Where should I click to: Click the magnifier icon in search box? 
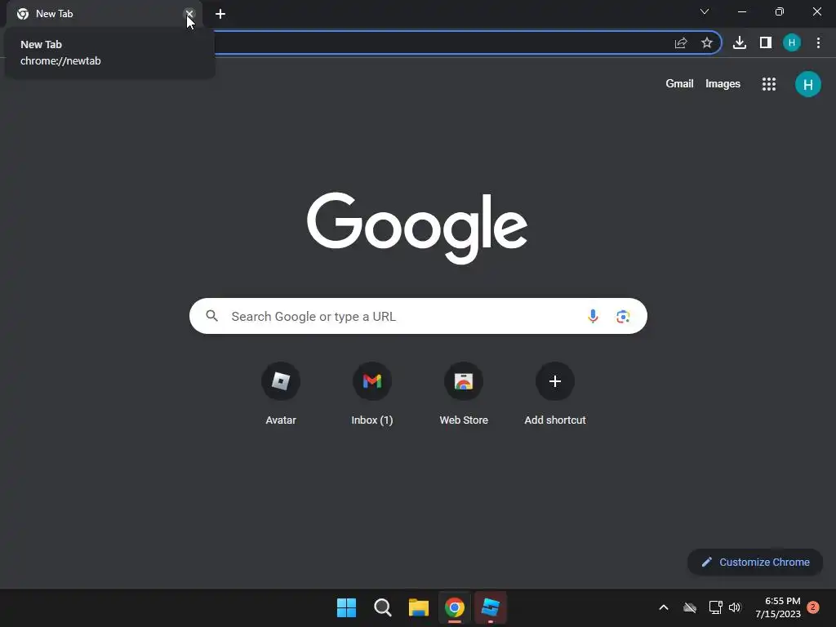tap(211, 316)
